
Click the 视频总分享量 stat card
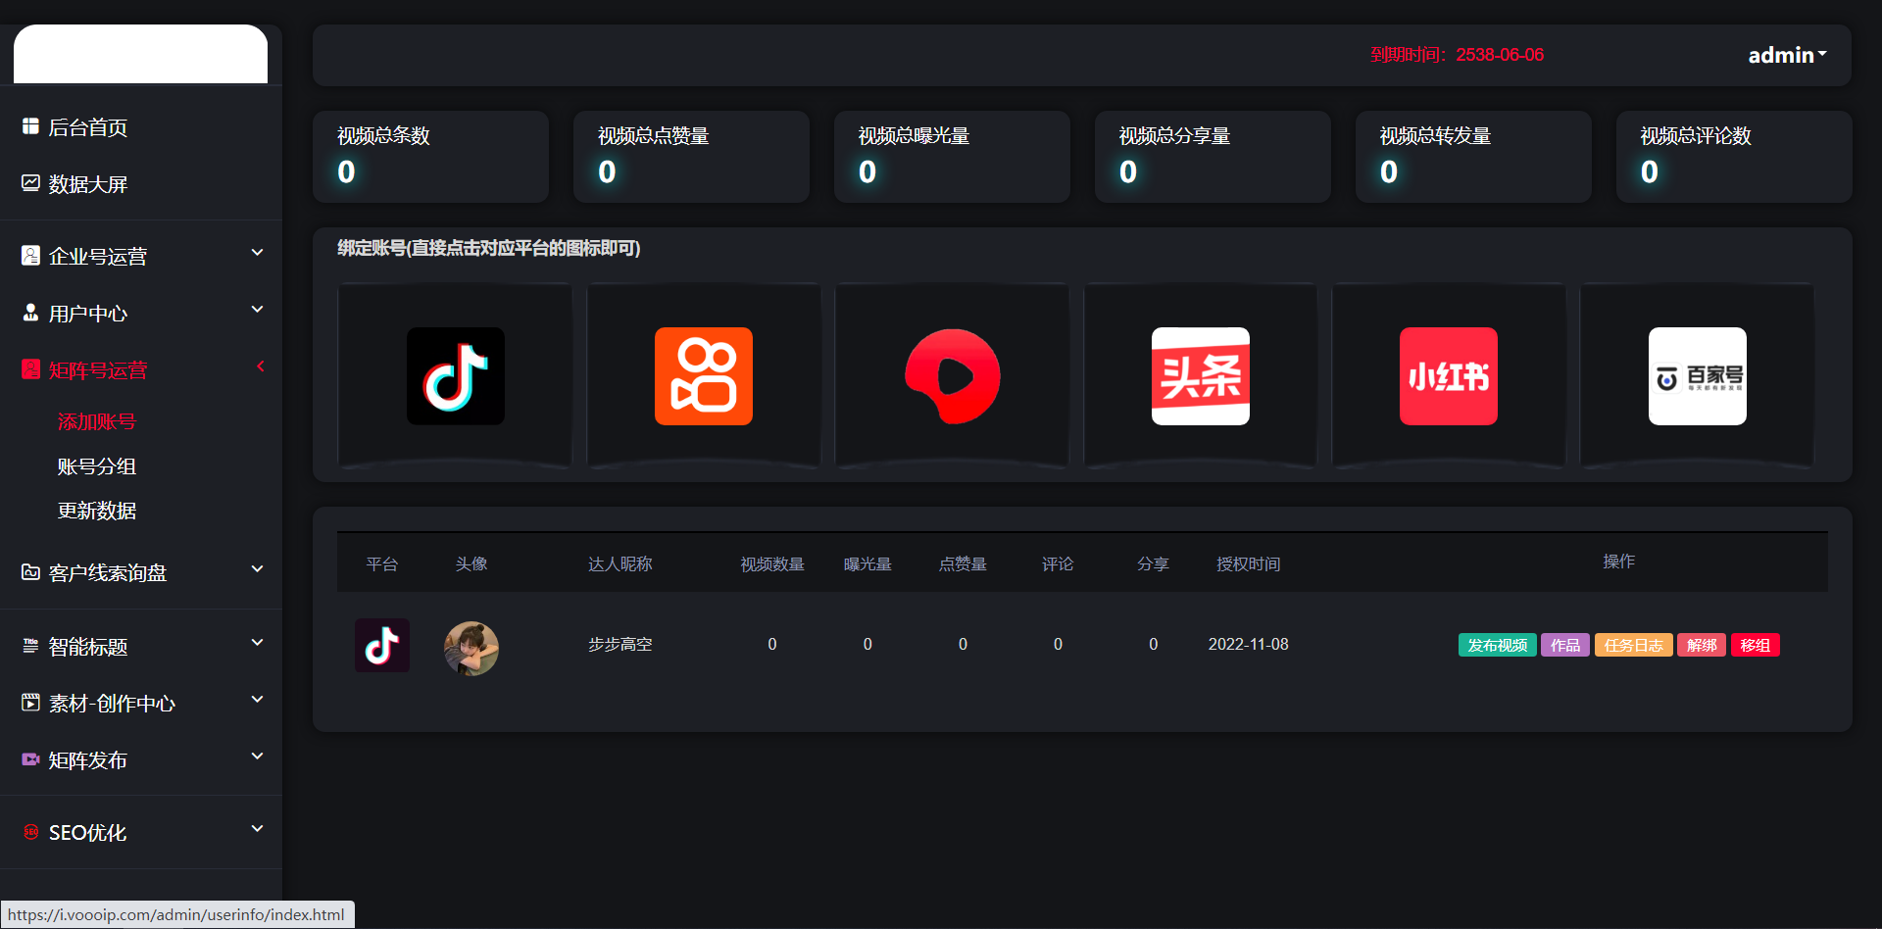point(1213,157)
